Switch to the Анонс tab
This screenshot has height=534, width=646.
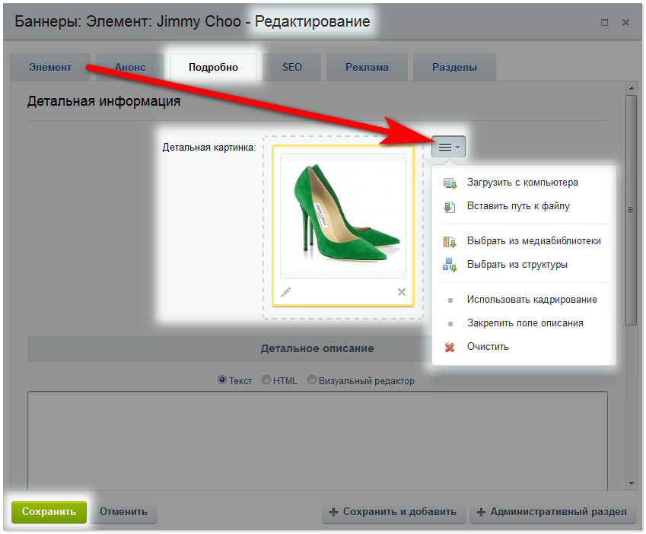pyautogui.click(x=130, y=67)
